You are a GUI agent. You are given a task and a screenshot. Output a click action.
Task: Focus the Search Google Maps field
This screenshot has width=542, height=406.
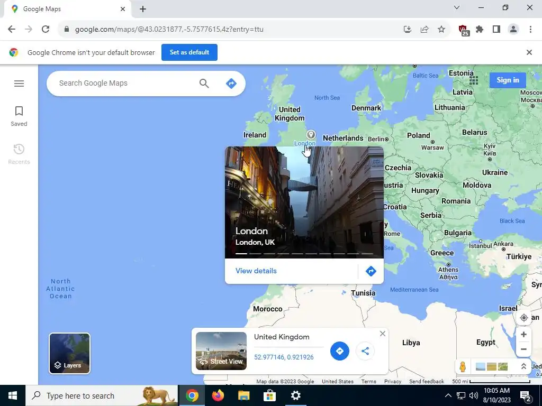click(126, 83)
